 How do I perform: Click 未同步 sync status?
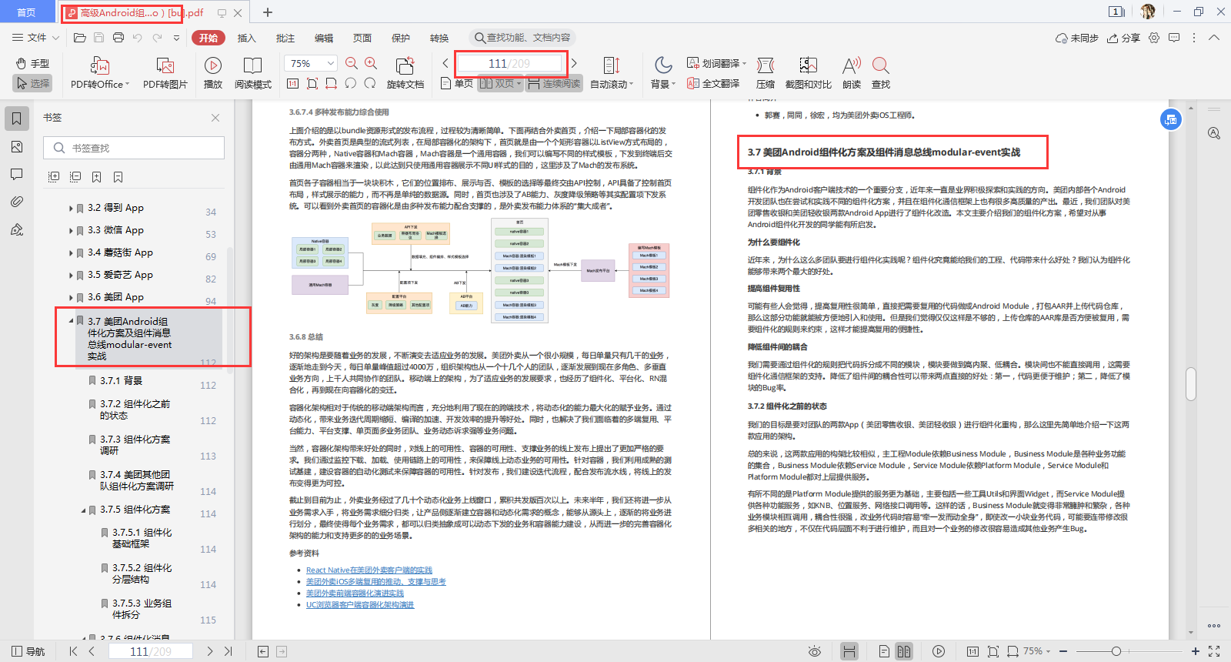tap(1077, 38)
